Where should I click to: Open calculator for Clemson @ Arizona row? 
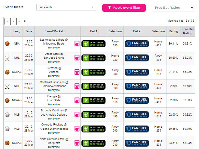(x=77, y=72)
